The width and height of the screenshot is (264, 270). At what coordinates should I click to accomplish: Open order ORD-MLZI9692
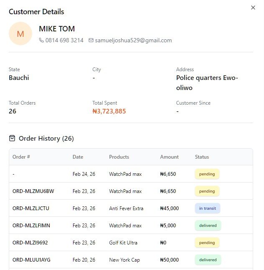tap(30, 243)
